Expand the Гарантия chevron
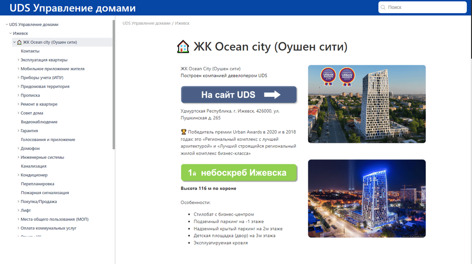 tap(18, 131)
